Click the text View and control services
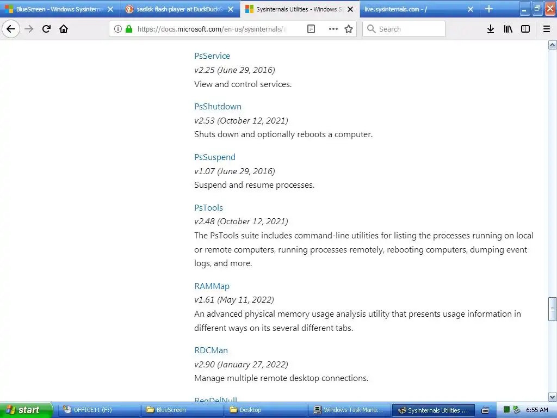Image resolution: width=557 pixels, height=418 pixels. 243,84
